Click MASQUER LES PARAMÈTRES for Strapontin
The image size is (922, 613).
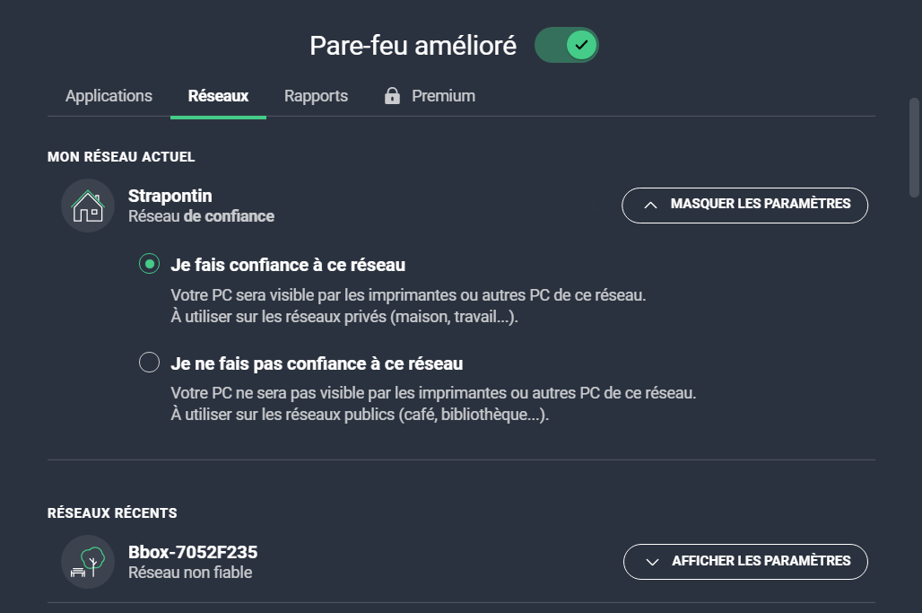744,205
